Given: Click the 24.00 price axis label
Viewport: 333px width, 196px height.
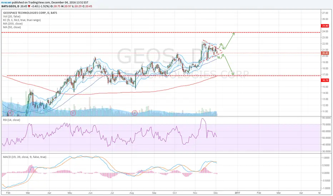Looking at the screenshot, I should [325, 31].
